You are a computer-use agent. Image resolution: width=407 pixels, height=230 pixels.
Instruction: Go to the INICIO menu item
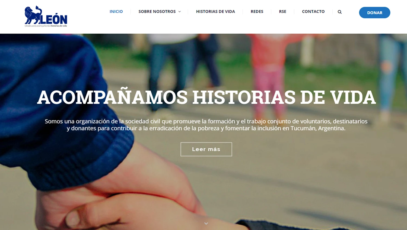[116, 11]
